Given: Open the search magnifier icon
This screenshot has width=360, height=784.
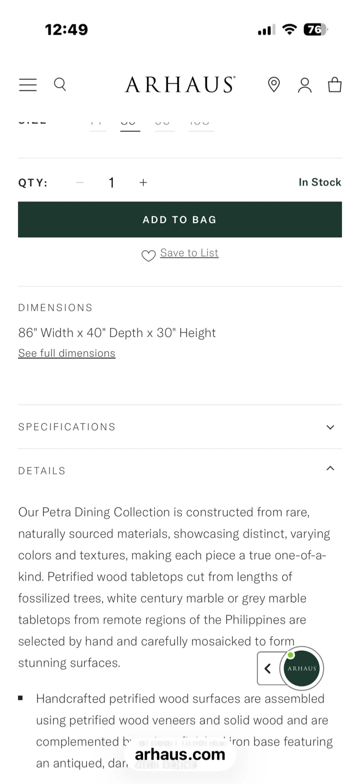Looking at the screenshot, I should 60,84.
